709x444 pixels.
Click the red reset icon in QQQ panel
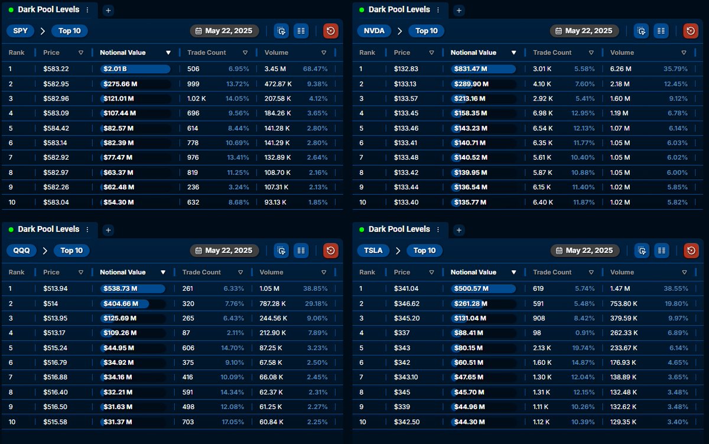[331, 251]
